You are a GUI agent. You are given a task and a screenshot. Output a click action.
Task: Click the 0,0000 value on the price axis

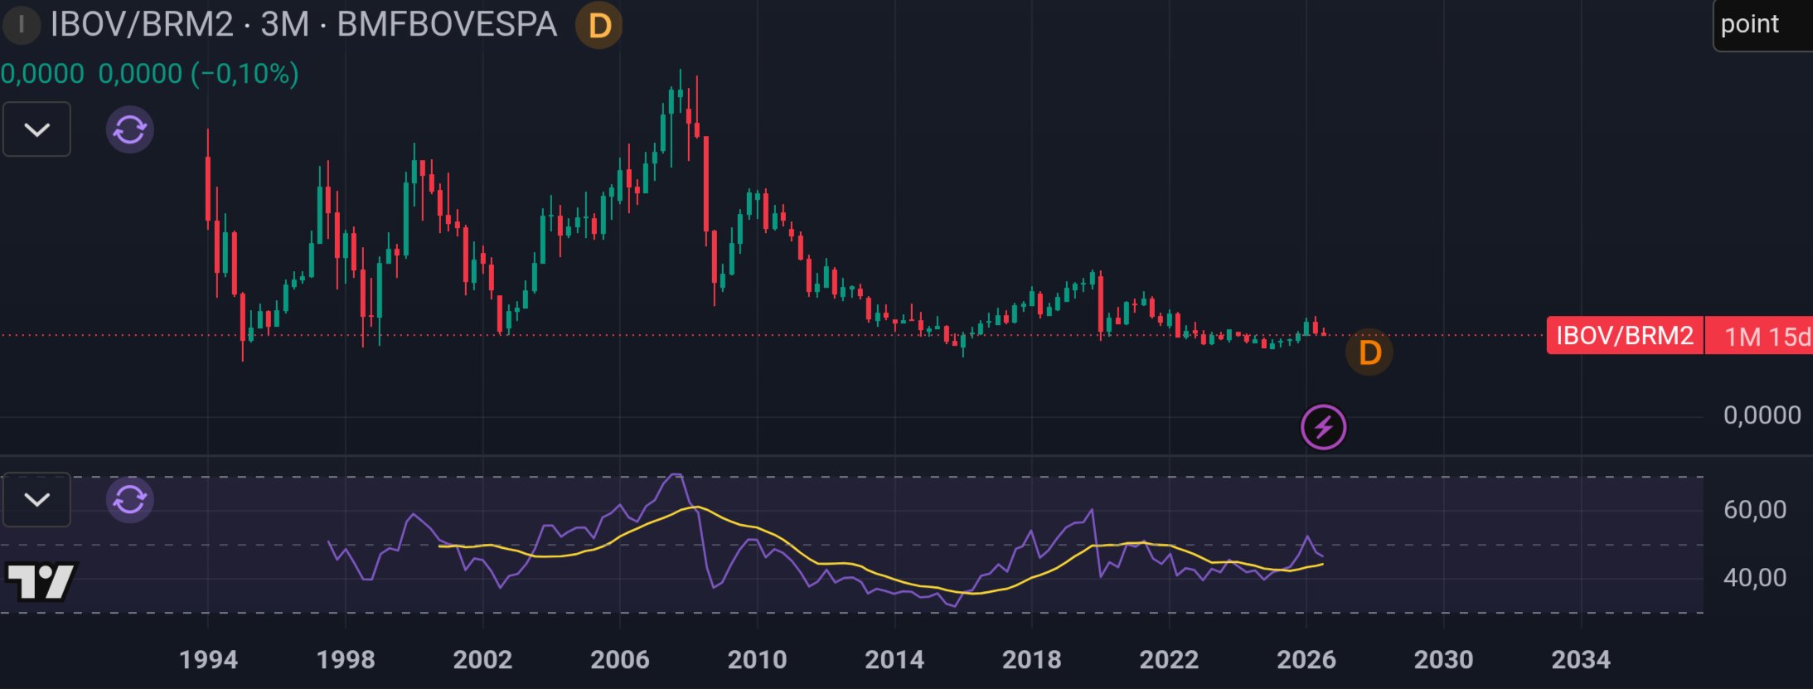click(x=1762, y=415)
